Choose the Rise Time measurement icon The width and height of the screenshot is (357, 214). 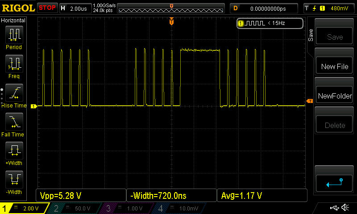tap(14, 93)
